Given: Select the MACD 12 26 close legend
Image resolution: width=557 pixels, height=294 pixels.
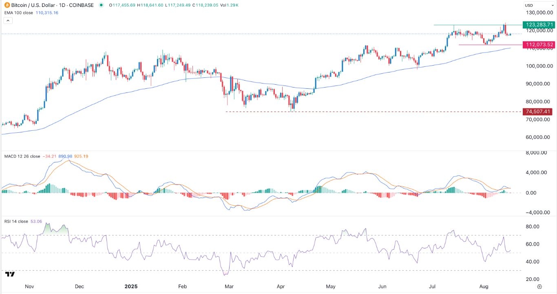Looking at the screenshot, I should 22,156.
